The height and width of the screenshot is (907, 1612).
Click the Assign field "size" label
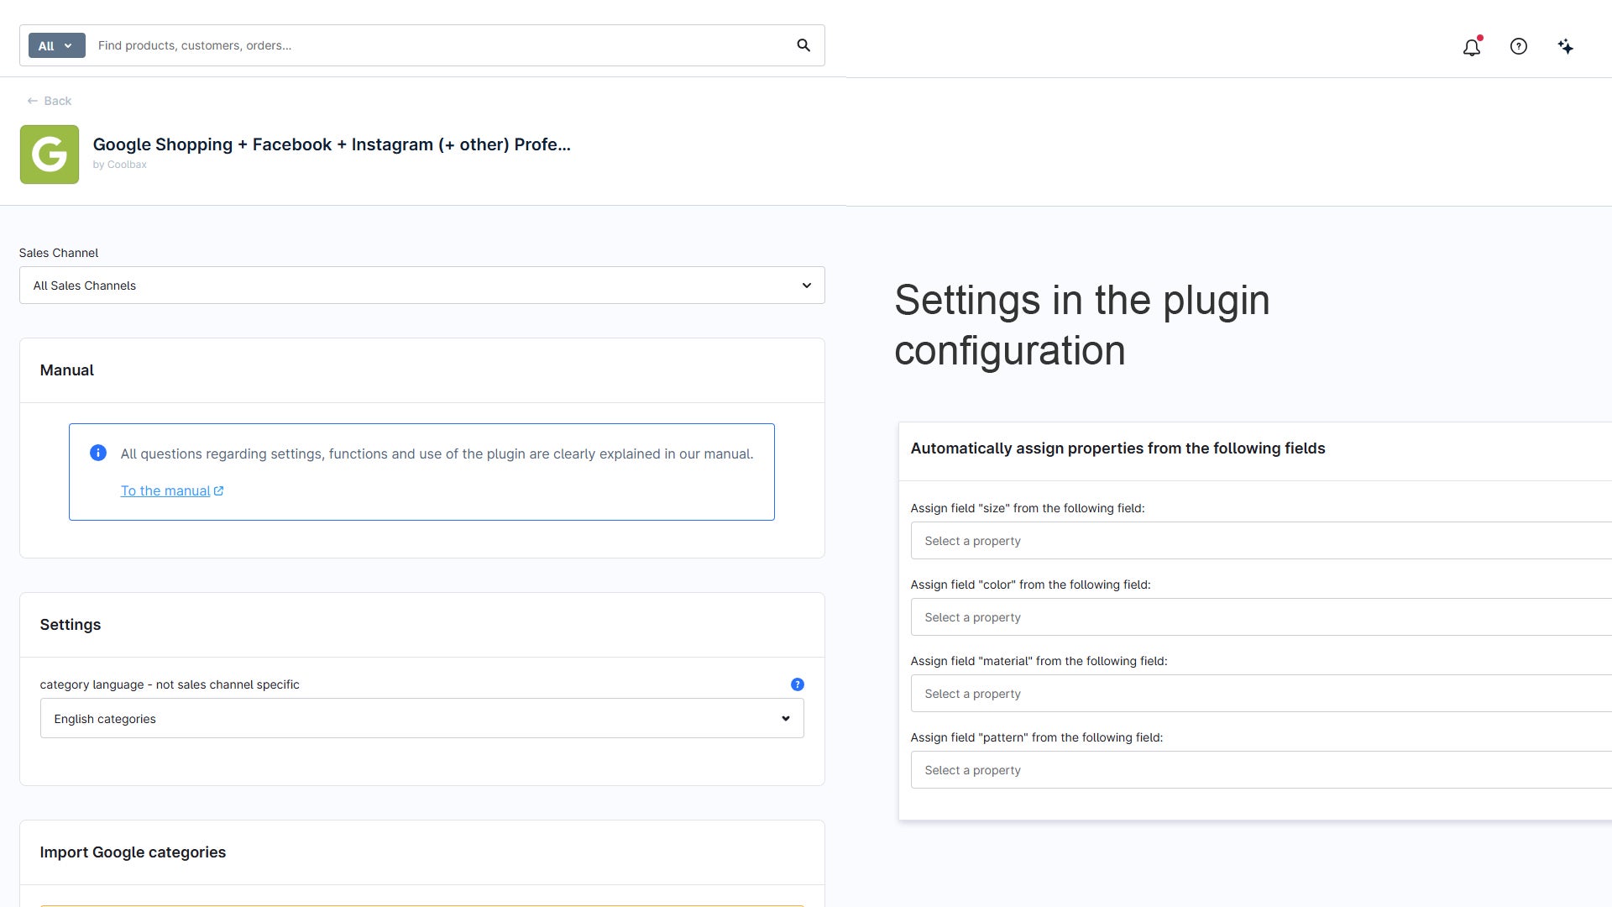1028,508
